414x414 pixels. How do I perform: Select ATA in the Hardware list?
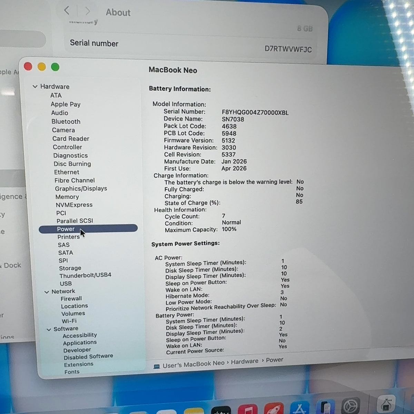point(56,96)
